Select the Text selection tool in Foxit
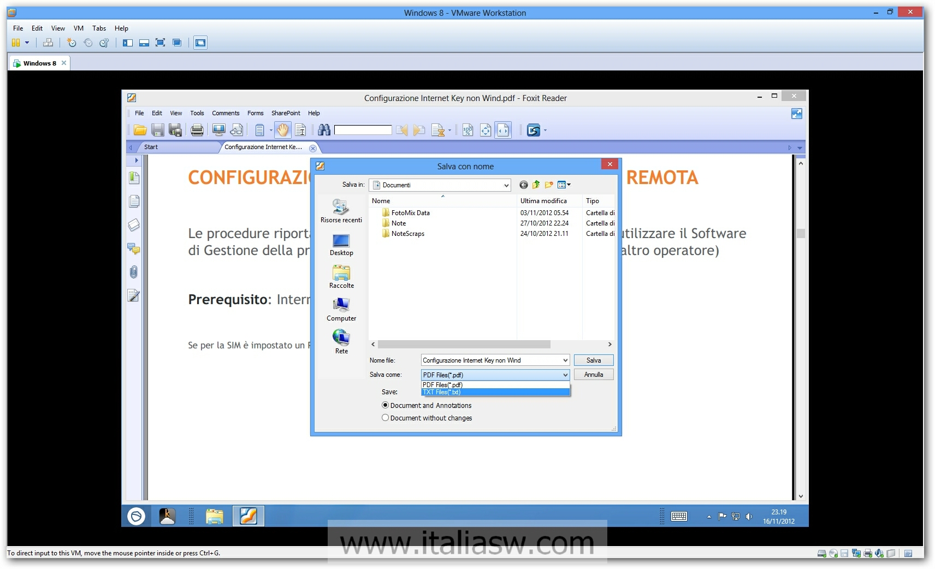Image resolution: width=935 pixels, height=569 pixels. 300,130
